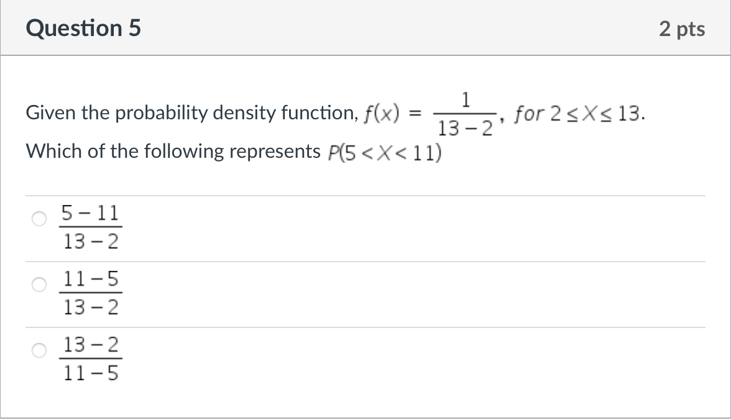This screenshot has width=731, height=420.
Task: Click the 1/(13-2) fraction in the question
Action: (x=464, y=112)
